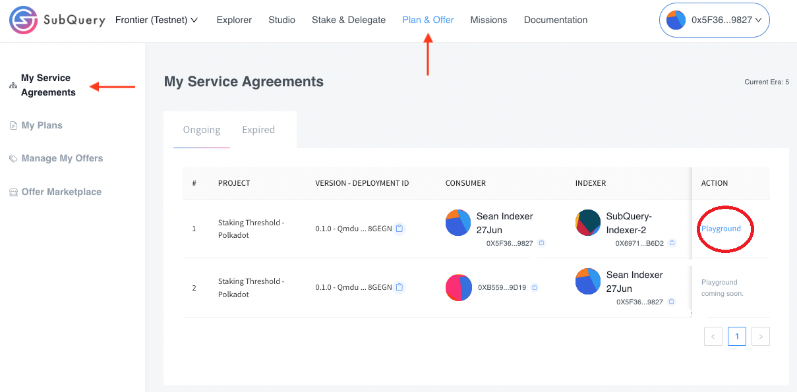Open the Missions page
The image size is (797, 392).
[488, 20]
